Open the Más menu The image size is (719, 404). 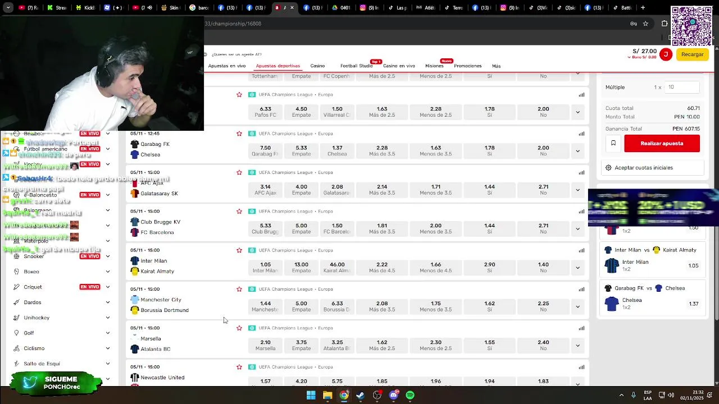coord(497,66)
